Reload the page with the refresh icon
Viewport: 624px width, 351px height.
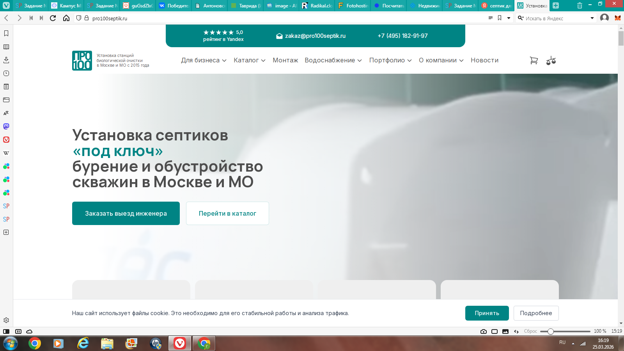(53, 18)
